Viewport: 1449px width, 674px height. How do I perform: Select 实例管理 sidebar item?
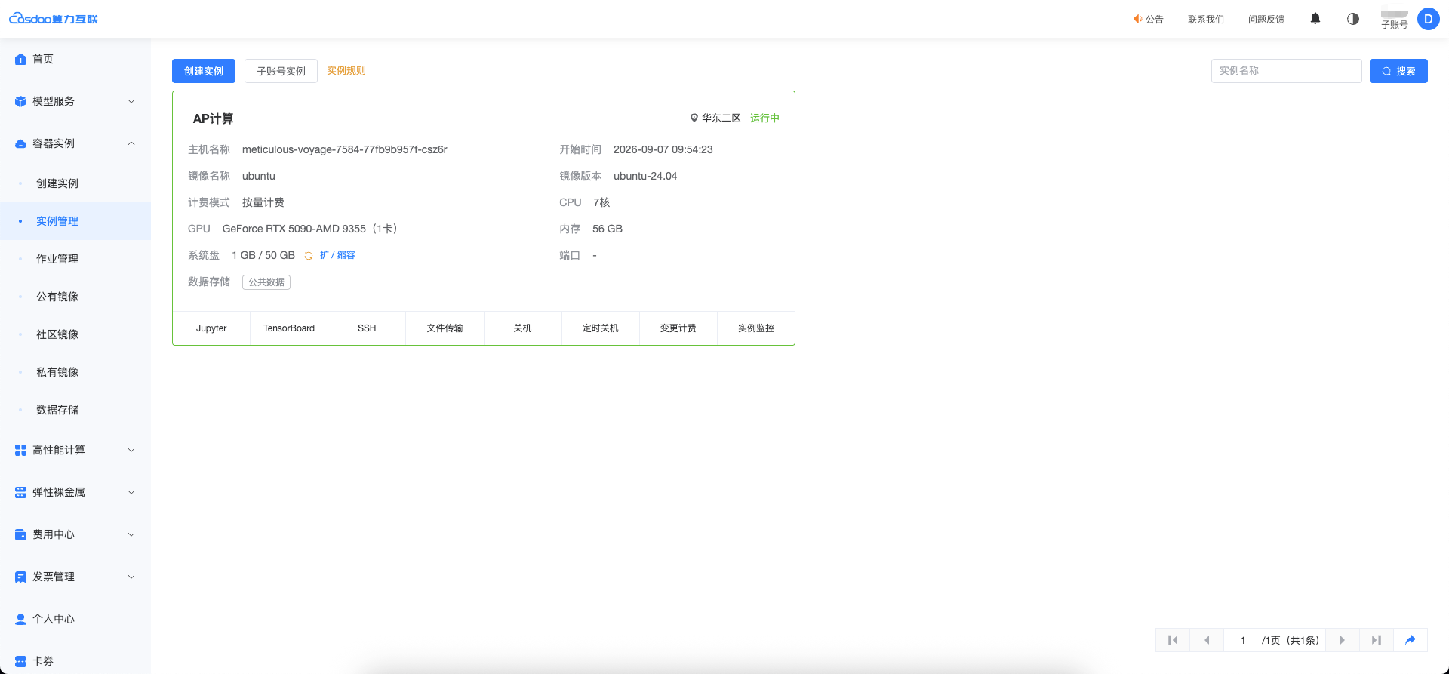[x=75, y=221]
